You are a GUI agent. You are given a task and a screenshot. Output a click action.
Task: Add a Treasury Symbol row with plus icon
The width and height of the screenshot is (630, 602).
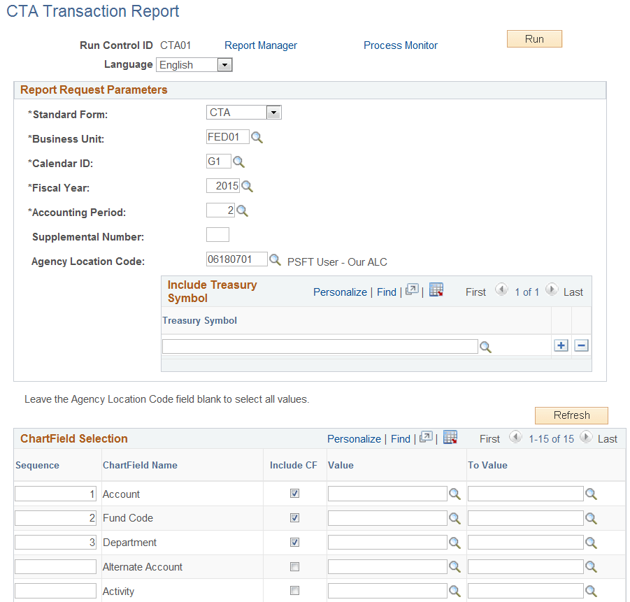pos(560,345)
